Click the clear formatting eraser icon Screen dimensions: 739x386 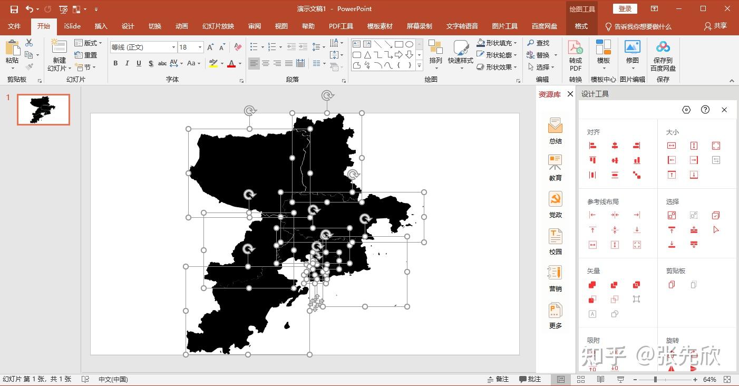point(238,47)
